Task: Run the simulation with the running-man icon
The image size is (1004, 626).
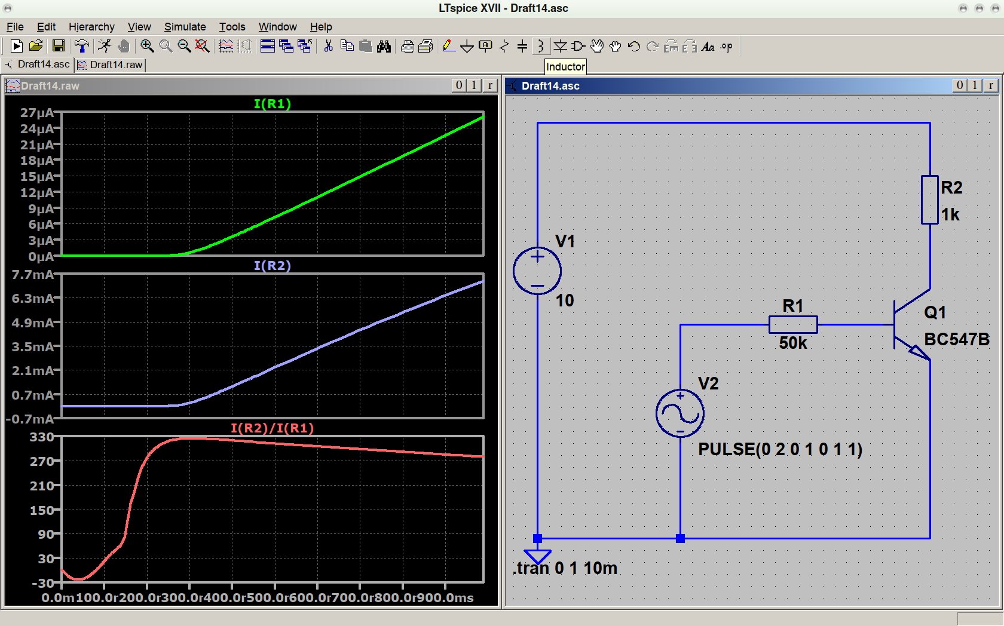Action: point(105,46)
